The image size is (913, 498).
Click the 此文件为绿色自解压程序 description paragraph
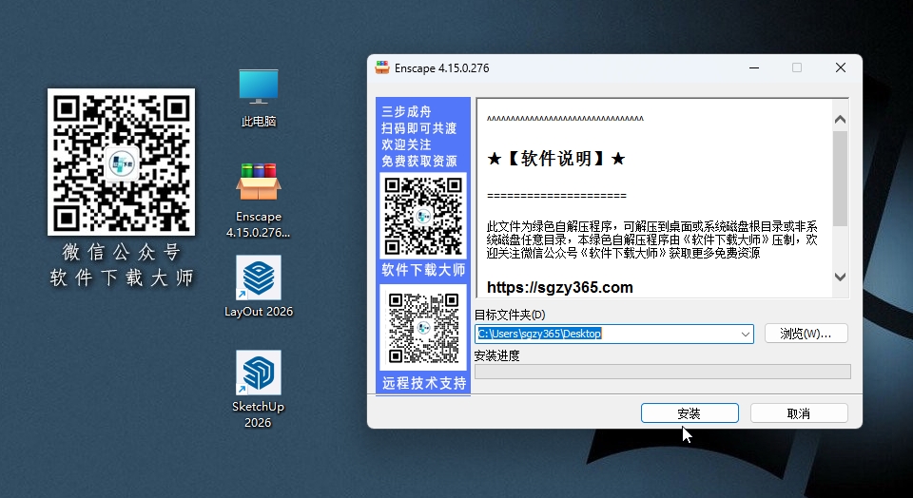652,239
